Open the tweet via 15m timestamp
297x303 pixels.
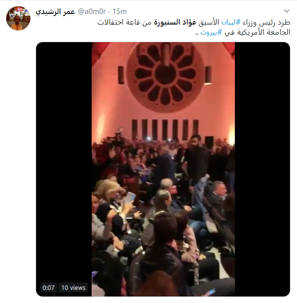click(120, 12)
